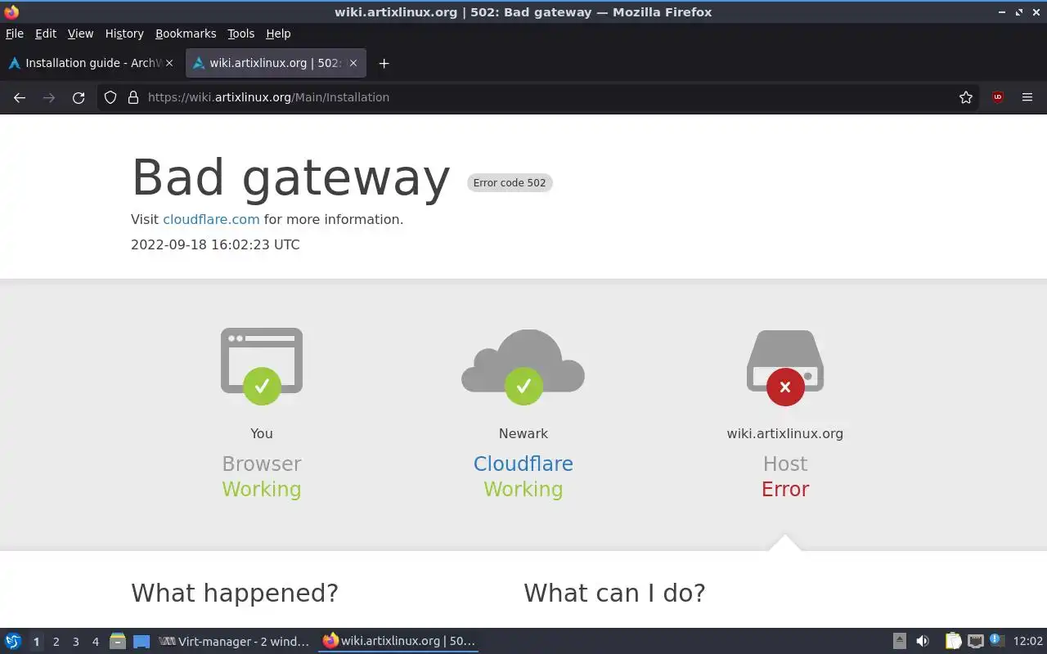Open the File menu
Screen dimensions: 1047x654
(15, 34)
